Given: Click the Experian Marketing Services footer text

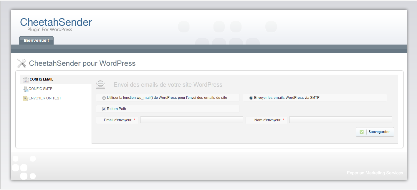Looking at the screenshot, I should 375,173.
